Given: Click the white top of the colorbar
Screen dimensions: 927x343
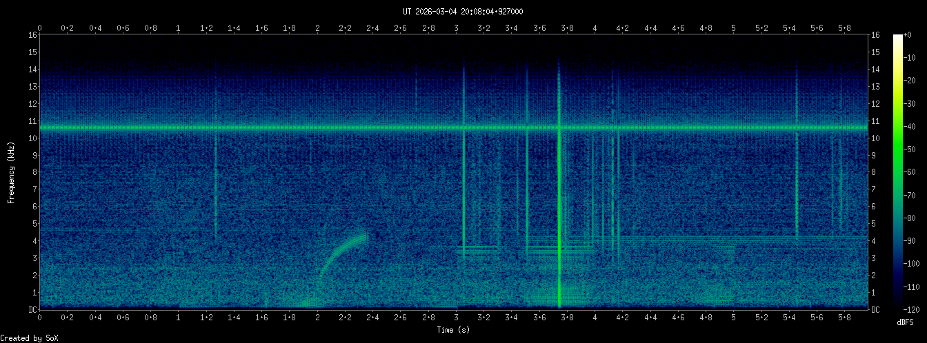Looking at the screenshot, I should pyautogui.click(x=897, y=38).
